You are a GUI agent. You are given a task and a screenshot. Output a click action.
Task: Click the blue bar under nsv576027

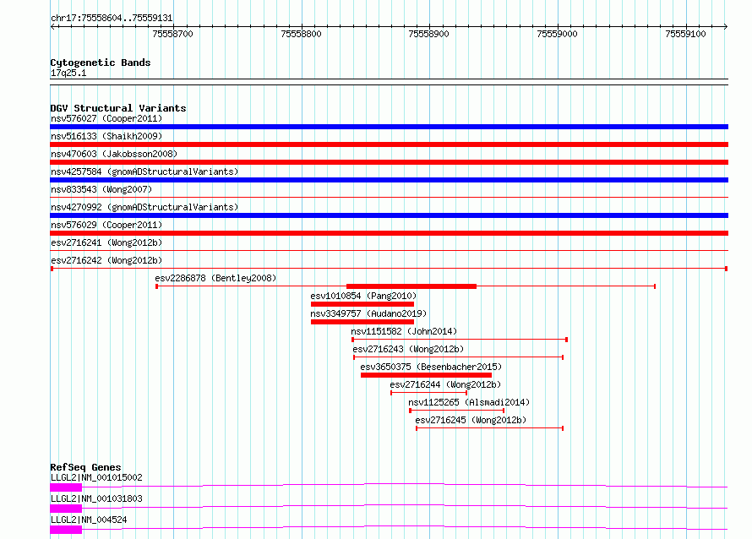(389, 127)
